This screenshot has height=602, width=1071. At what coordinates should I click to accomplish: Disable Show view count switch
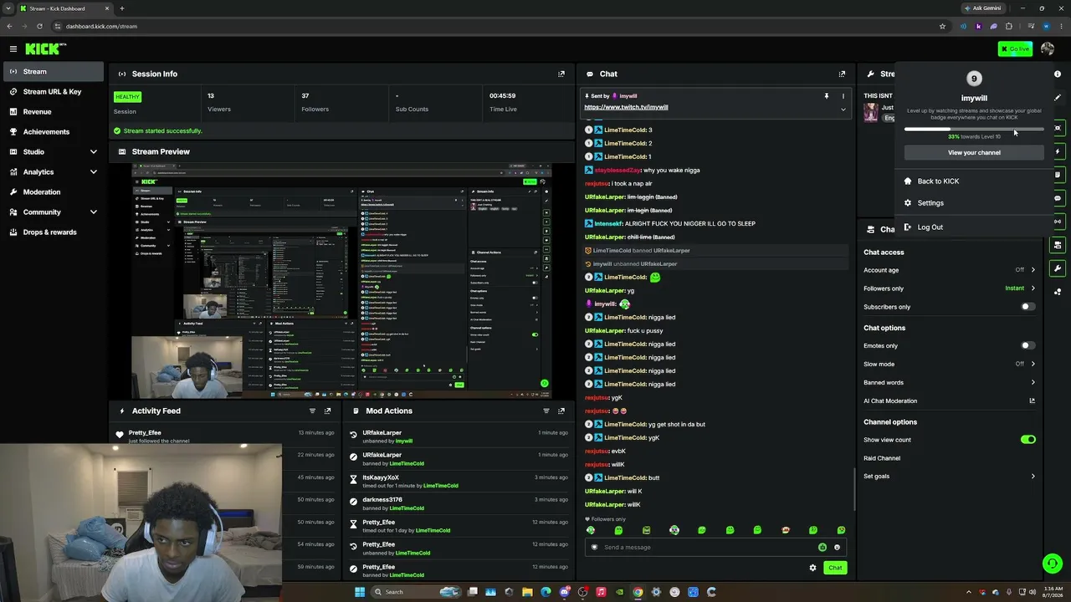[x=1028, y=440]
